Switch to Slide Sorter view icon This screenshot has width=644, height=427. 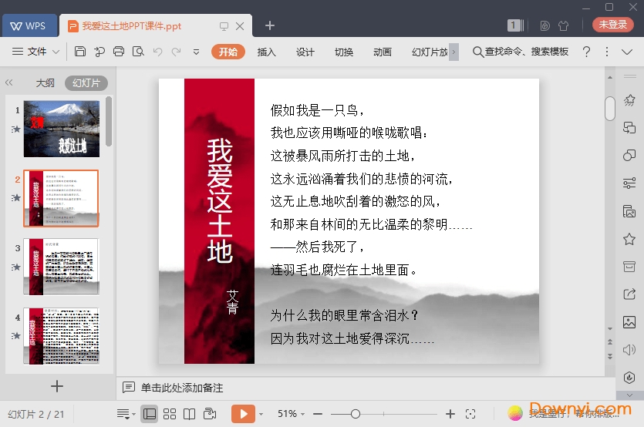pos(170,414)
